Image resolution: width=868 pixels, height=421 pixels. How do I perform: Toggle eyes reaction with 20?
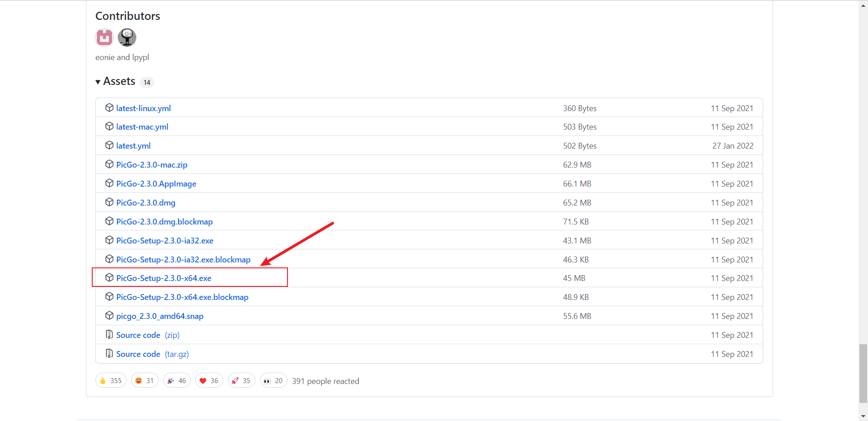coord(274,381)
